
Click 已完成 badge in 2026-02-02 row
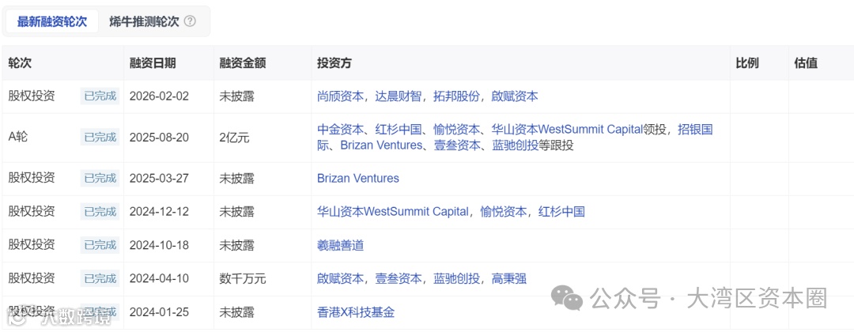point(100,96)
